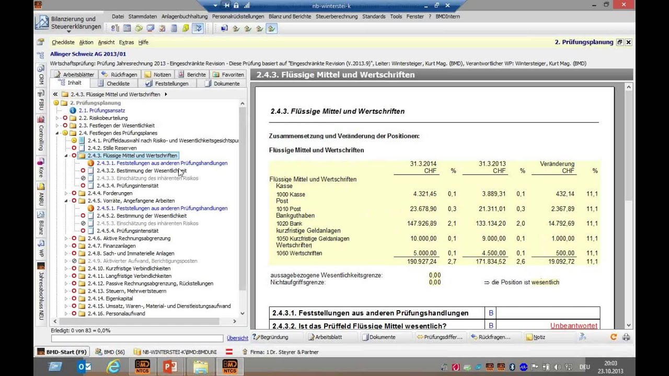The height and width of the screenshot is (376, 669).
Task: Open the Bilanzierung und Steuererklärungen module icon
Action: tap(41, 22)
